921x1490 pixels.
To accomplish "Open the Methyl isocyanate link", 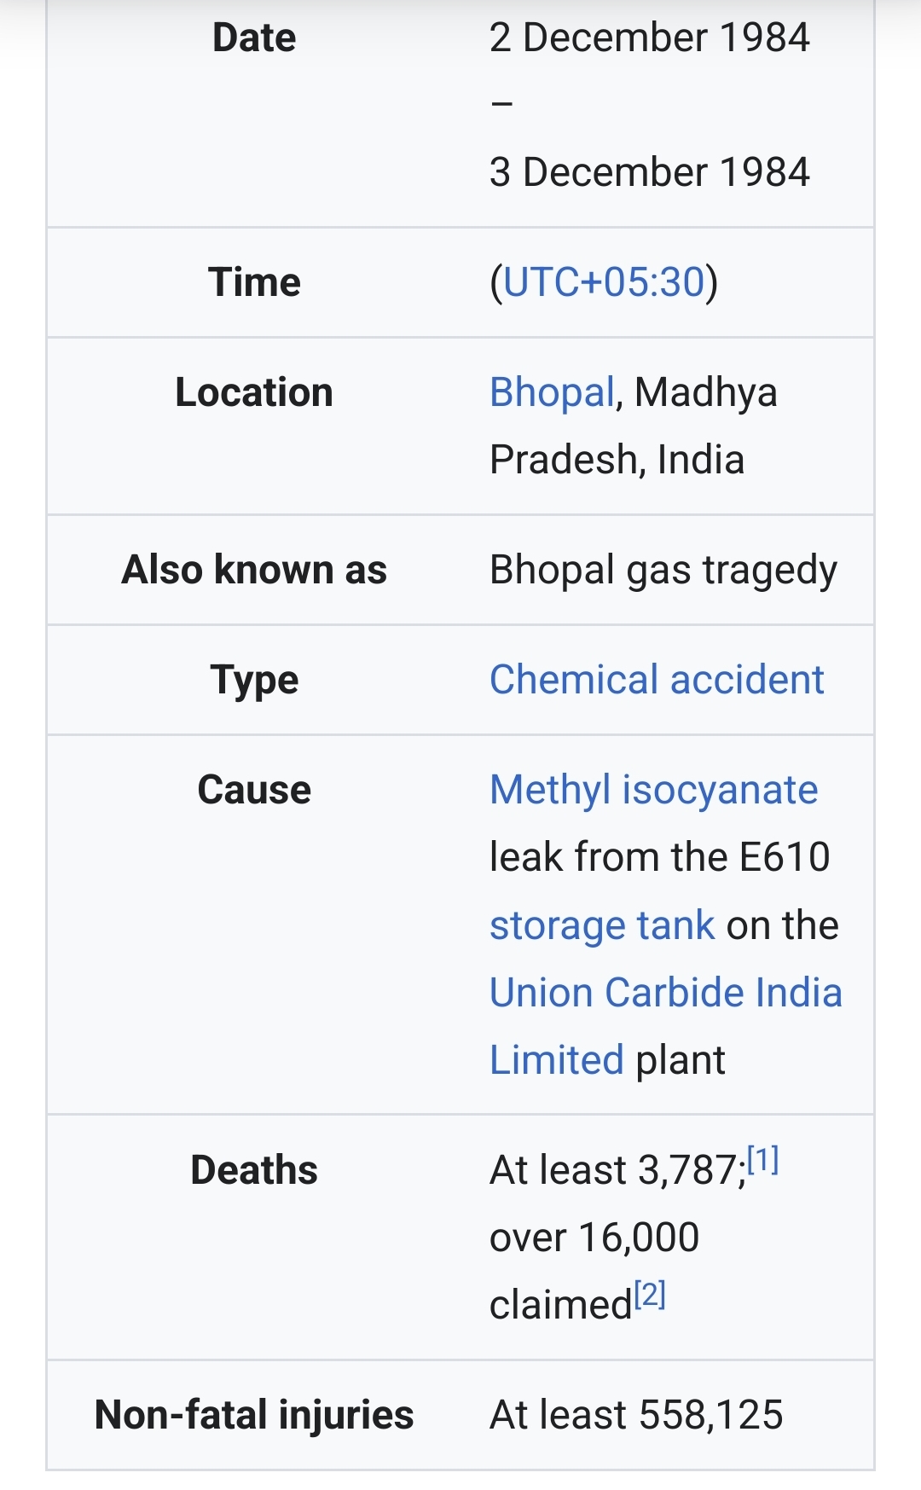I will pyautogui.click(x=654, y=790).
